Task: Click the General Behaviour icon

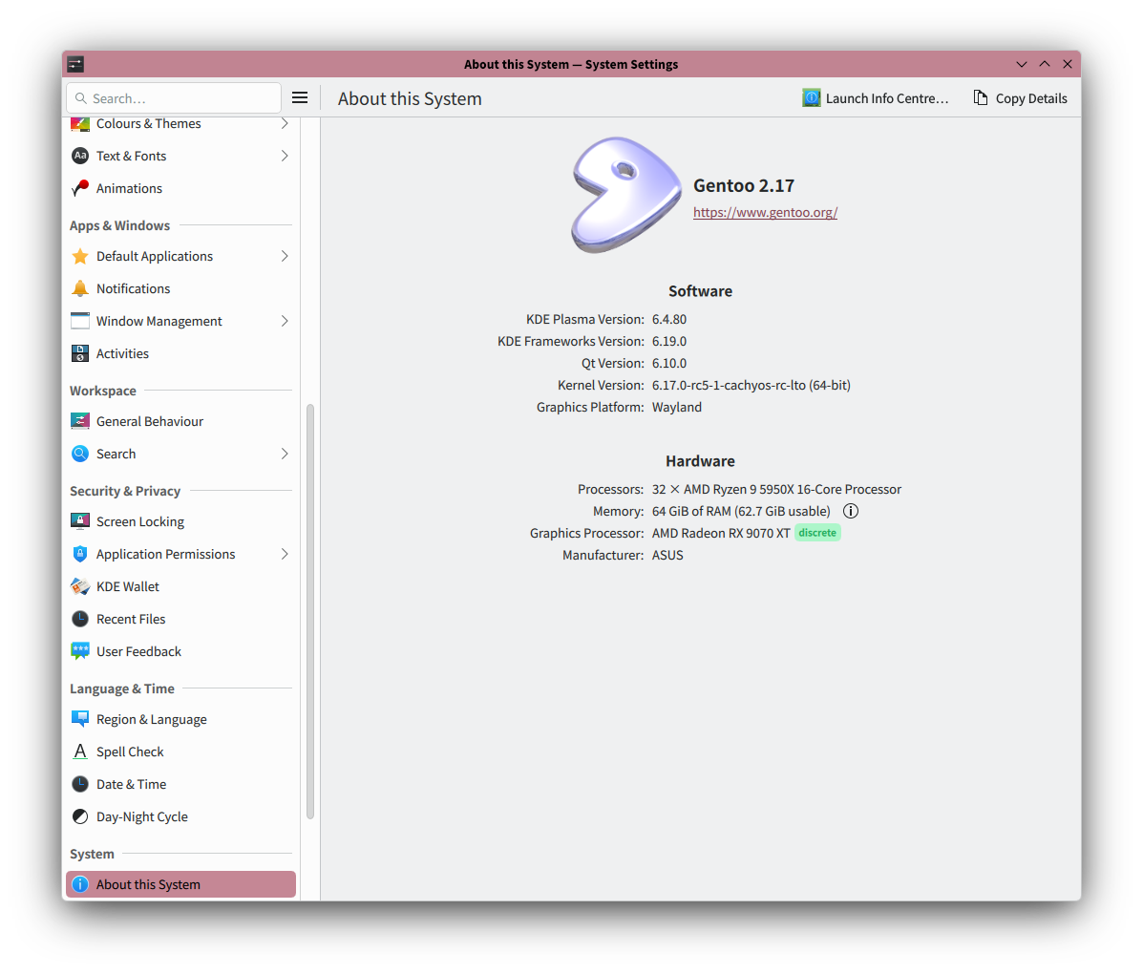Action: (80, 421)
